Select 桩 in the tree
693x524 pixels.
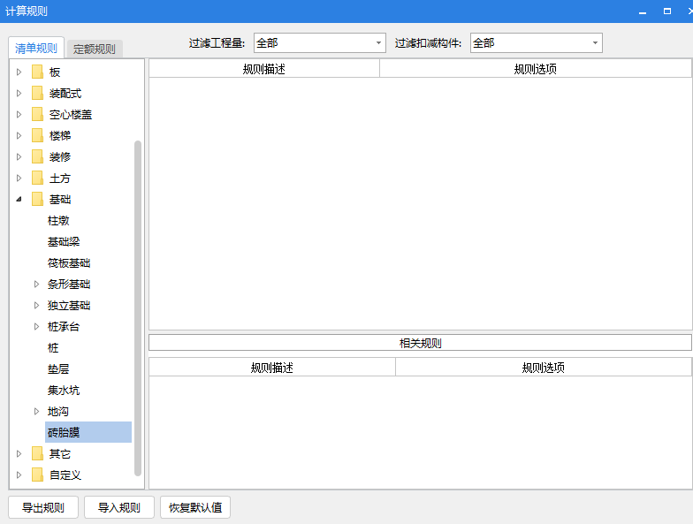pyautogui.click(x=53, y=348)
